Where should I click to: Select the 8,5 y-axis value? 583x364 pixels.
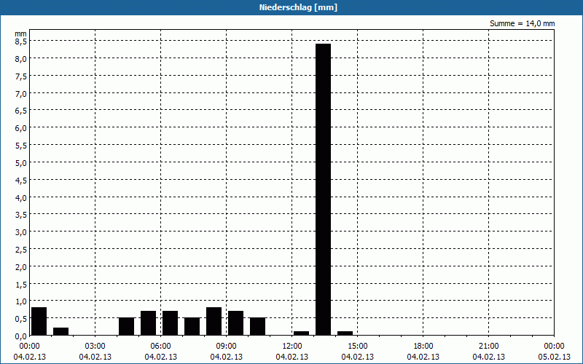click(21, 41)
